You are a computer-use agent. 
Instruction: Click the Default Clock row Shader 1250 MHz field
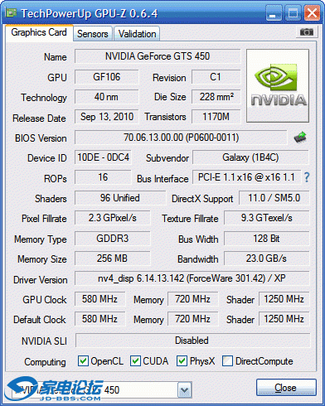coord(284,319)
